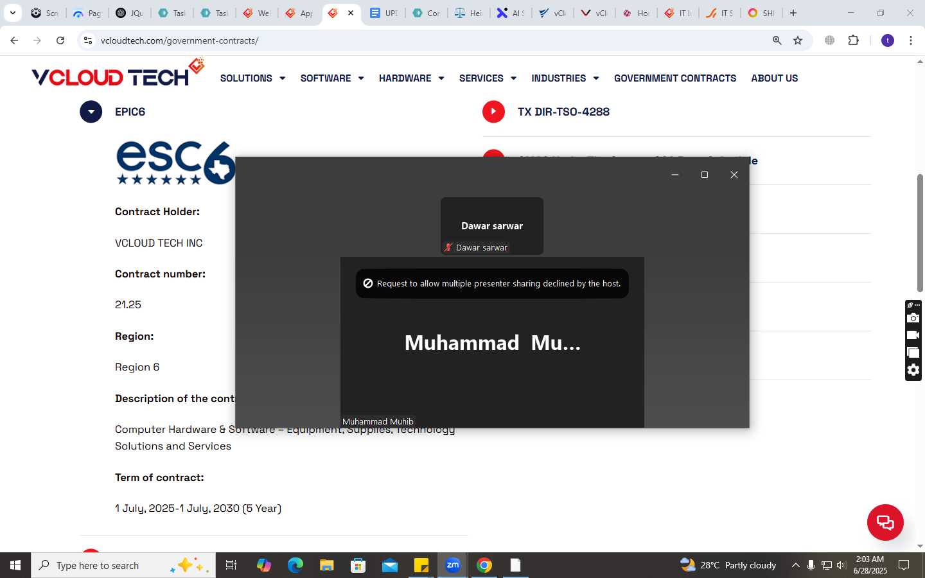This screenshot has height=578, width=925.
Task: Click the 'Region 6' text
Action: click(137, 367)
